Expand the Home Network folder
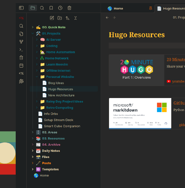This screenshot has height=188, width=185. point(37,58)
